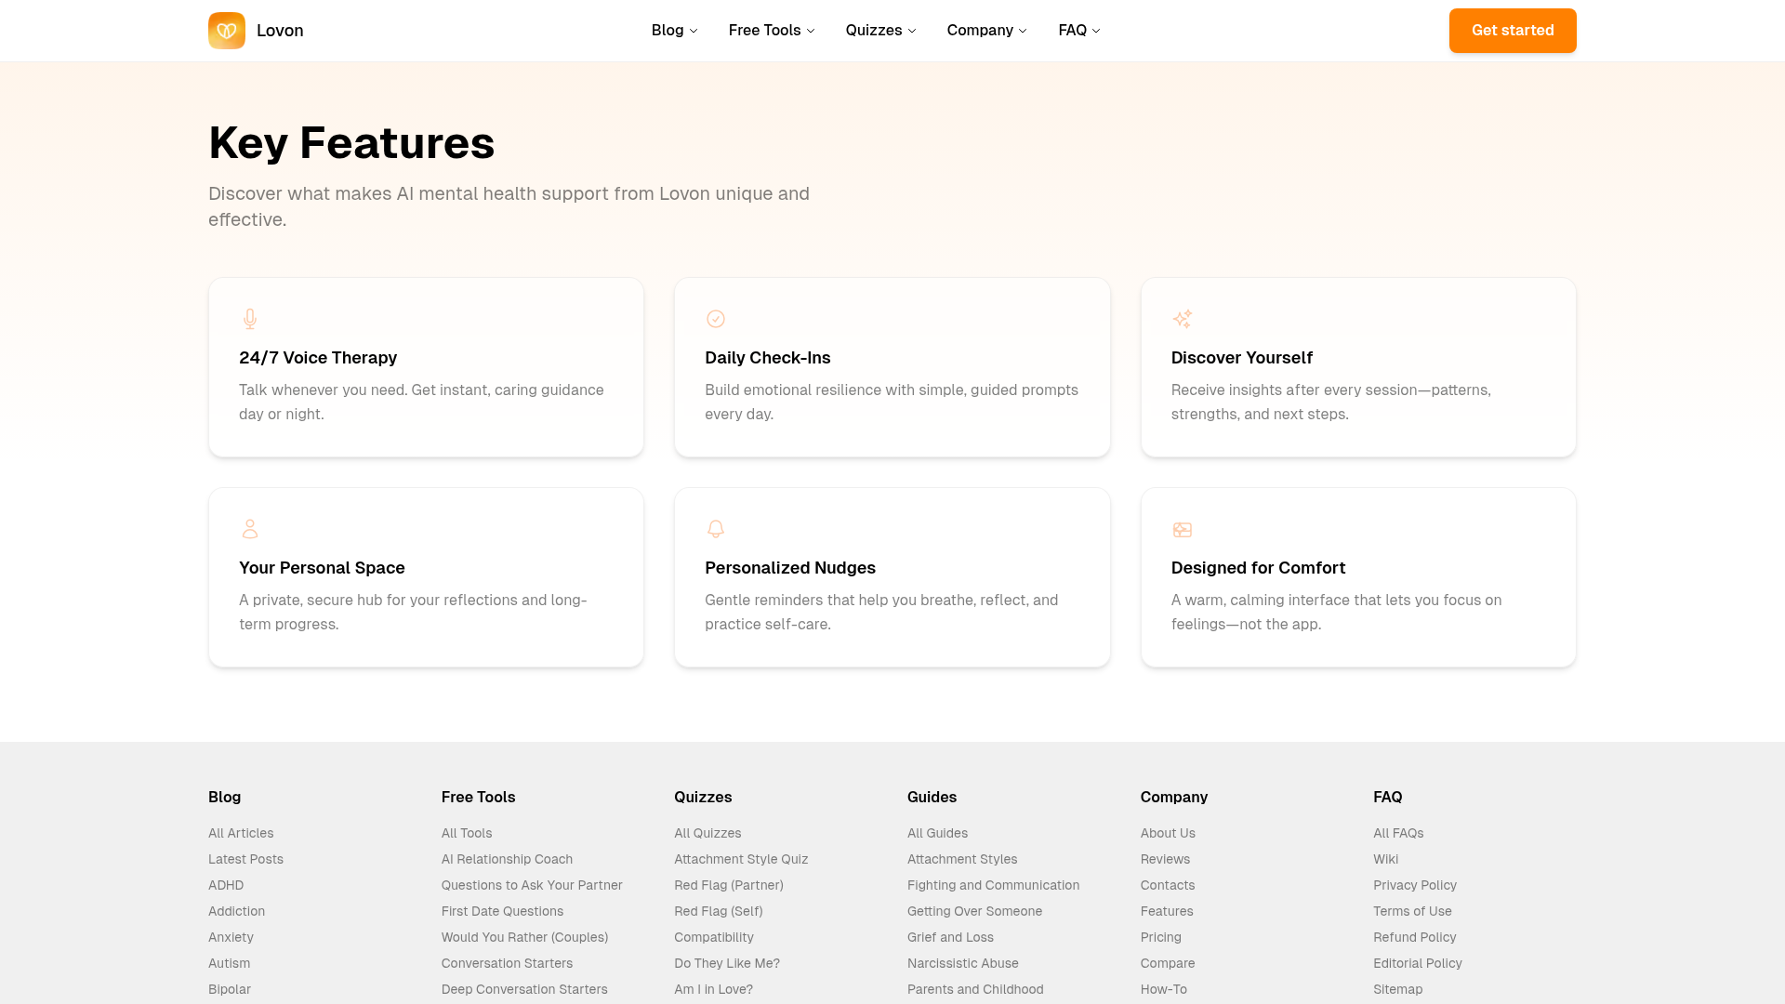Screen dimensions: 1785x1004
Task: Open the Reviews footer link
Action: 1165,859
